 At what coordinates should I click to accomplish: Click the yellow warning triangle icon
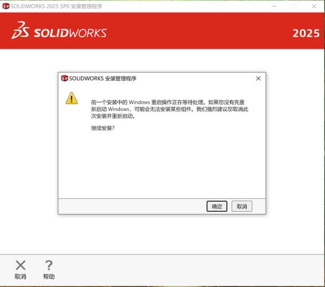(x=72, y=98)
